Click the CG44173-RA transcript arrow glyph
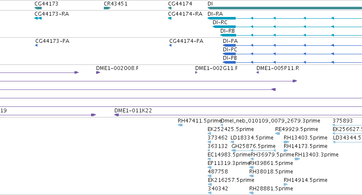 tap(38, 18)
